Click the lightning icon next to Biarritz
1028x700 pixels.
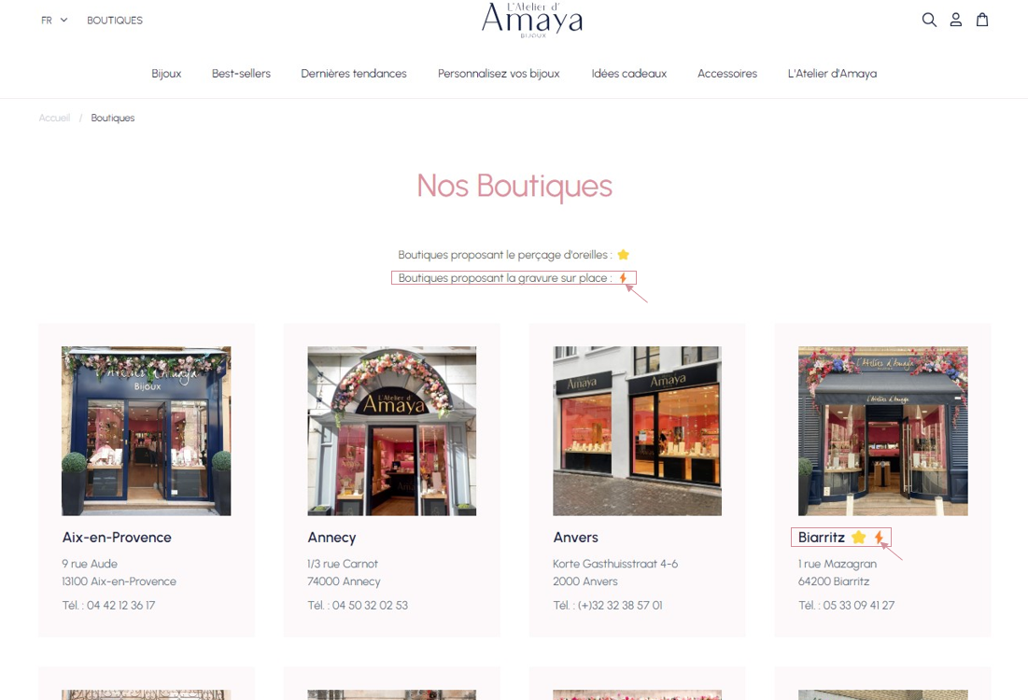pyautogui.click(x=879, y=538)
